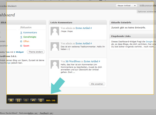Open the Dokumentation (en) footer link
The image size is (156, 115).
coord(28,113)
